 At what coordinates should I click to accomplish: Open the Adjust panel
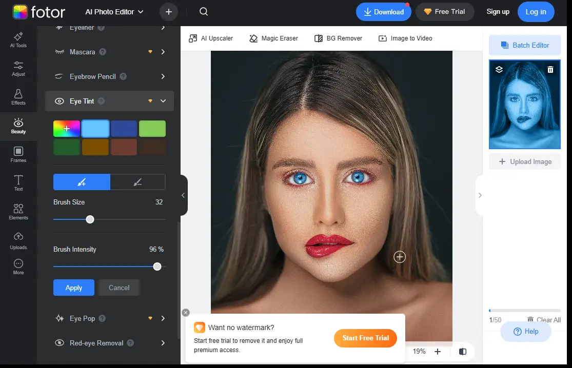coord(18,69)
